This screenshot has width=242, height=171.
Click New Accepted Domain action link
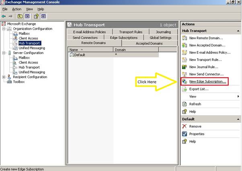click(x=207, y=45)
